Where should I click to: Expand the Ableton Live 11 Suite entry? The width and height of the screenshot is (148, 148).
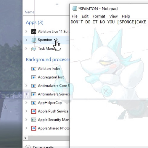pos(26,32)
